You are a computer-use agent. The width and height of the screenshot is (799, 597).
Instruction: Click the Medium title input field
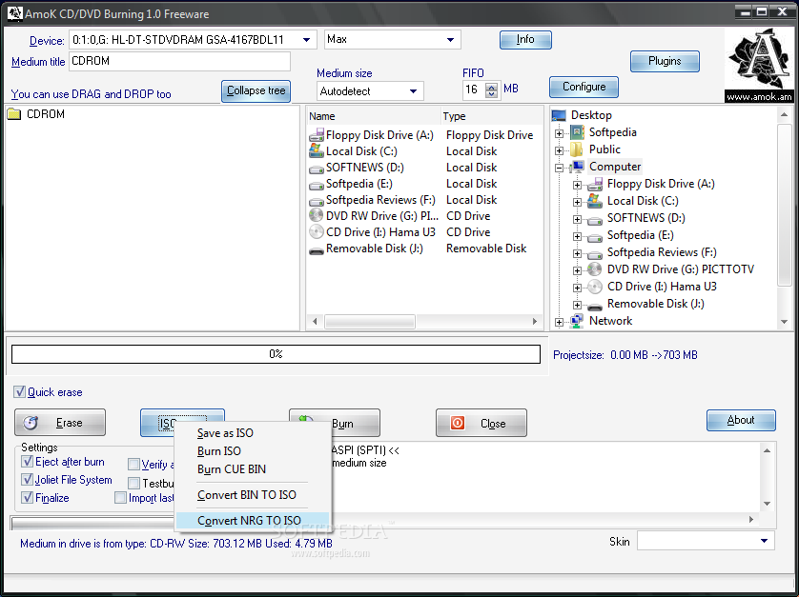pyautogui.click(x=179, y=61)
